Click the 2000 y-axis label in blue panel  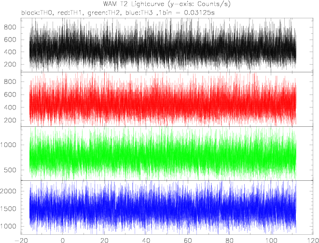pyautogui.click(x=8, y=191)
